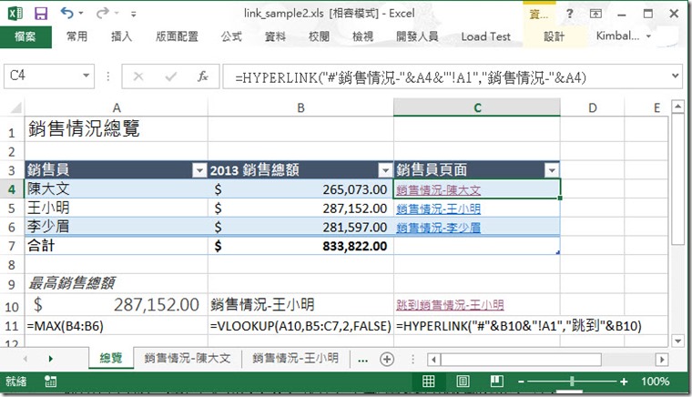Select column B header
This screenshot has height=397, width=692.
coord(300,107)
